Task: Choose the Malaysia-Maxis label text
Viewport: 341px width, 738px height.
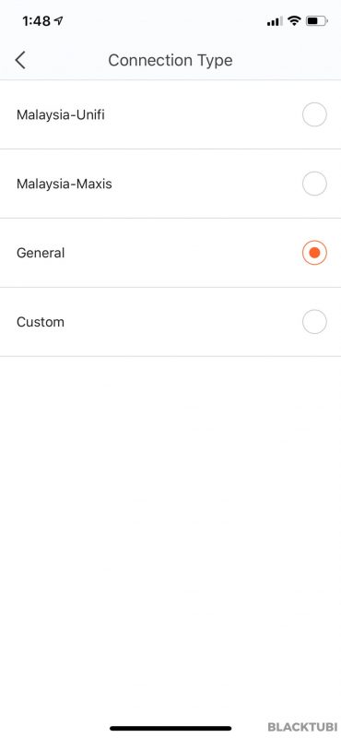Action: (65, 184)
